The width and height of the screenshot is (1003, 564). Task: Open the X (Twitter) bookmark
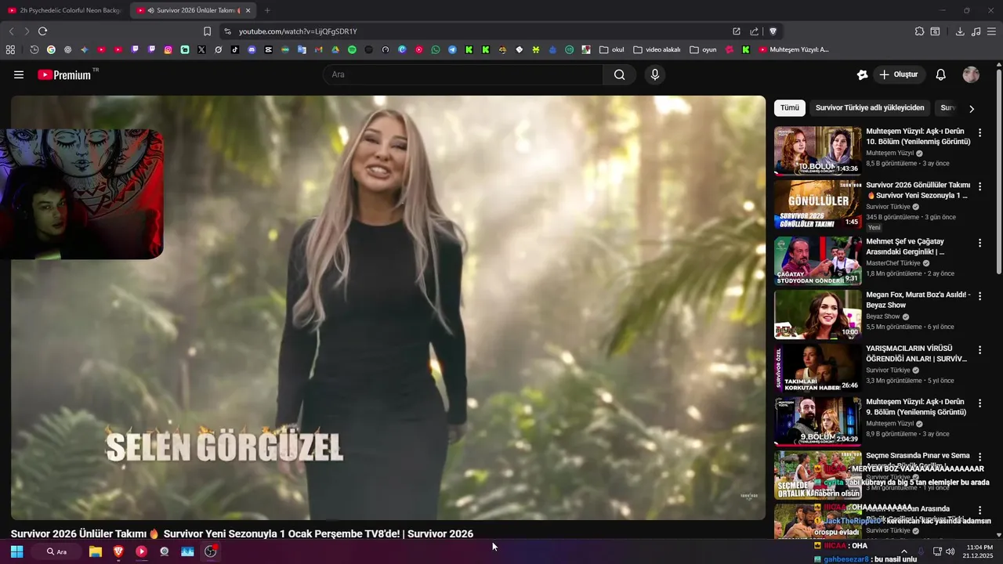[x=201, y=49]
